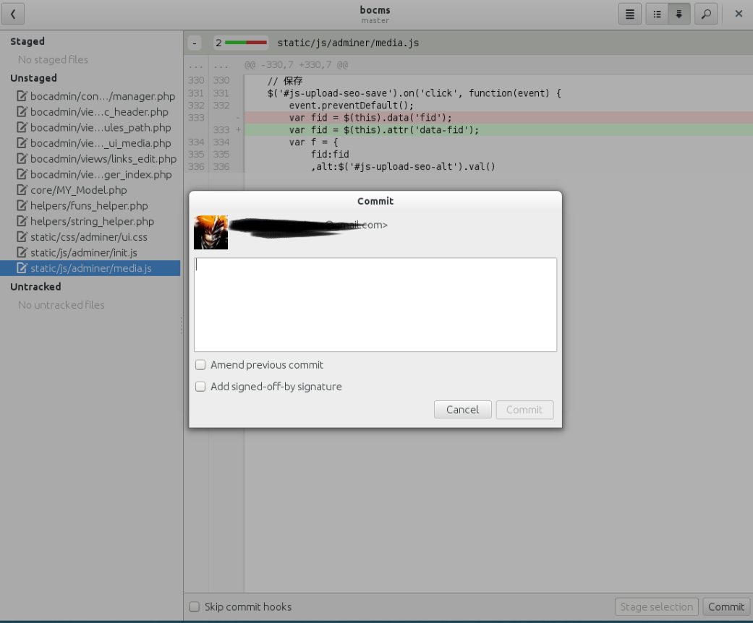This screenshot has height=623, width=753.
Task: Collapse the media.js diff with minus button
Action: pos(194,43)
